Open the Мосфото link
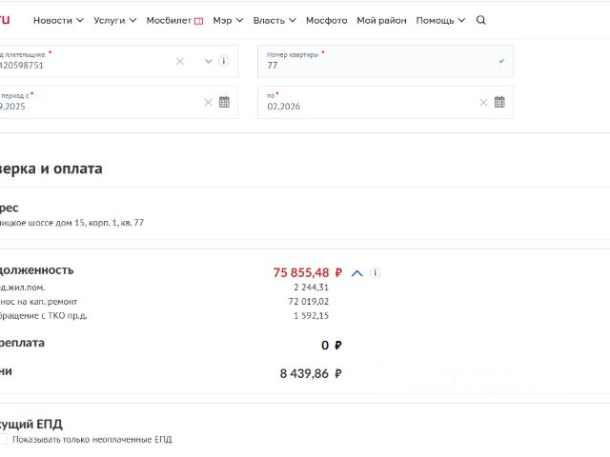The image size is (610, 457). pos(326,20)
